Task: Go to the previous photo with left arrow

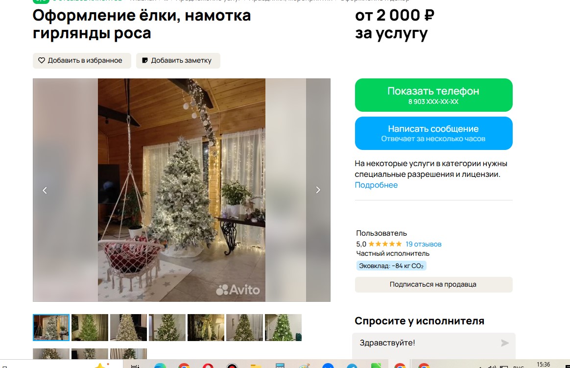Action: coord(45,190)
